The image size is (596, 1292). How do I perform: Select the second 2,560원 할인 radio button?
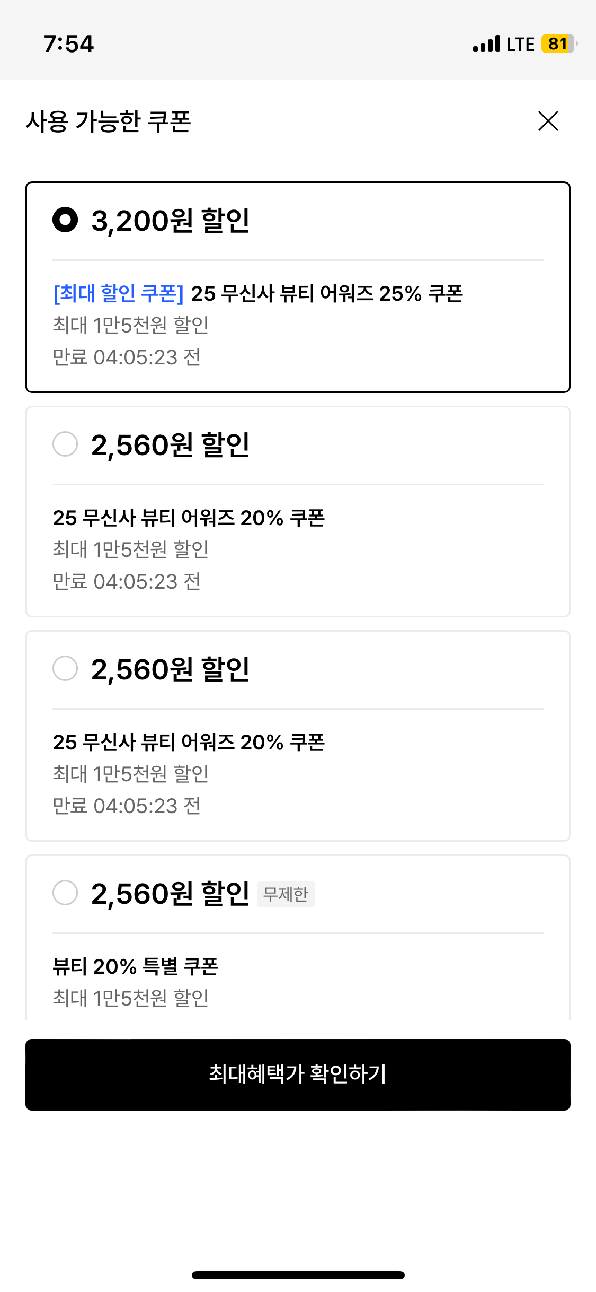point(65,668)
